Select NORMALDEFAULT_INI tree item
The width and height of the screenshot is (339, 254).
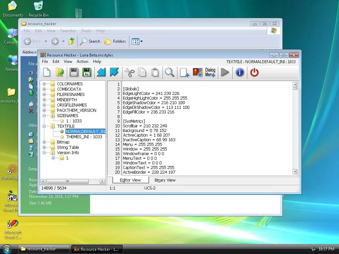(x=85, y=132)
